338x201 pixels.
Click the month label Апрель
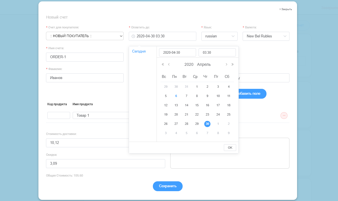[204, 64]
